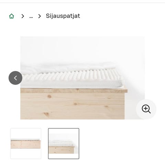
Task: Select the highlighted second product thumbnail
Action: coord(64,144)
